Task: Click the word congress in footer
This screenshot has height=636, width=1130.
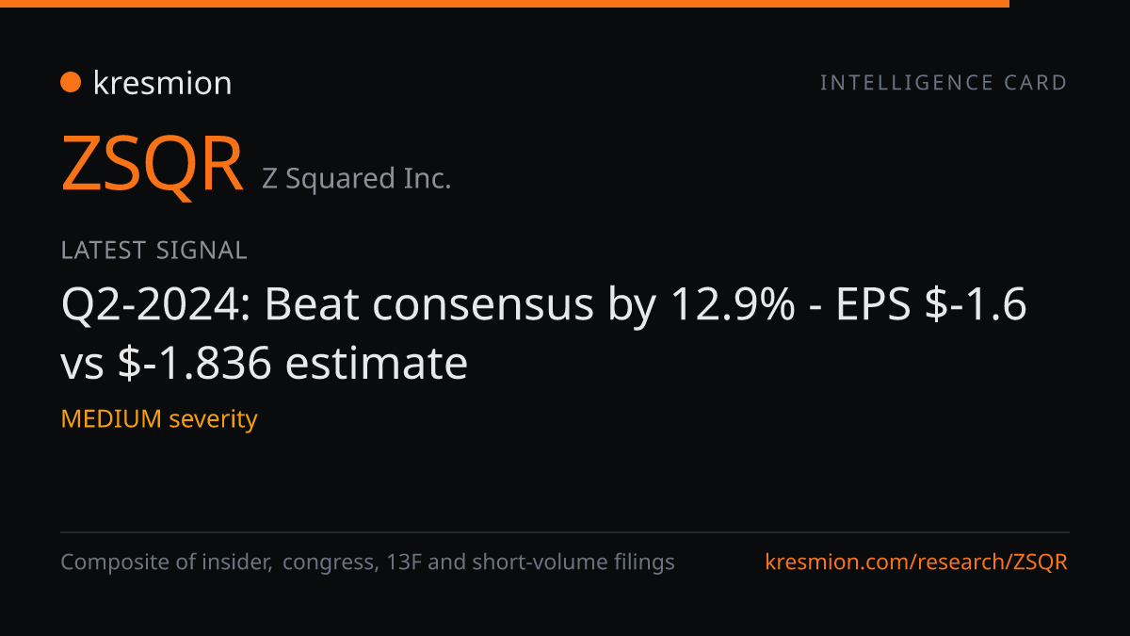Action: (331, 563)
